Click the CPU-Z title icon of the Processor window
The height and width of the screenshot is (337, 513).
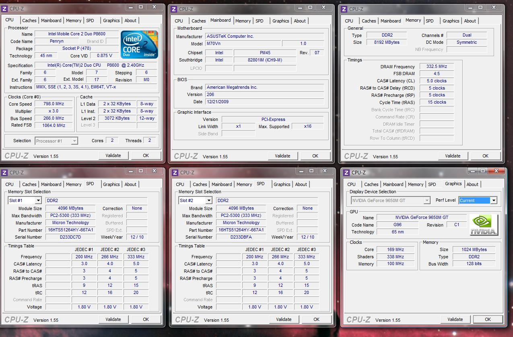point(4,9)
